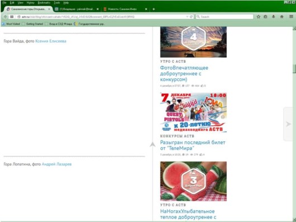Viewport: 296px width, 222px height.
Task: Click the search magnifier icon
Action: pyautogui.click(x=198, y=17)
